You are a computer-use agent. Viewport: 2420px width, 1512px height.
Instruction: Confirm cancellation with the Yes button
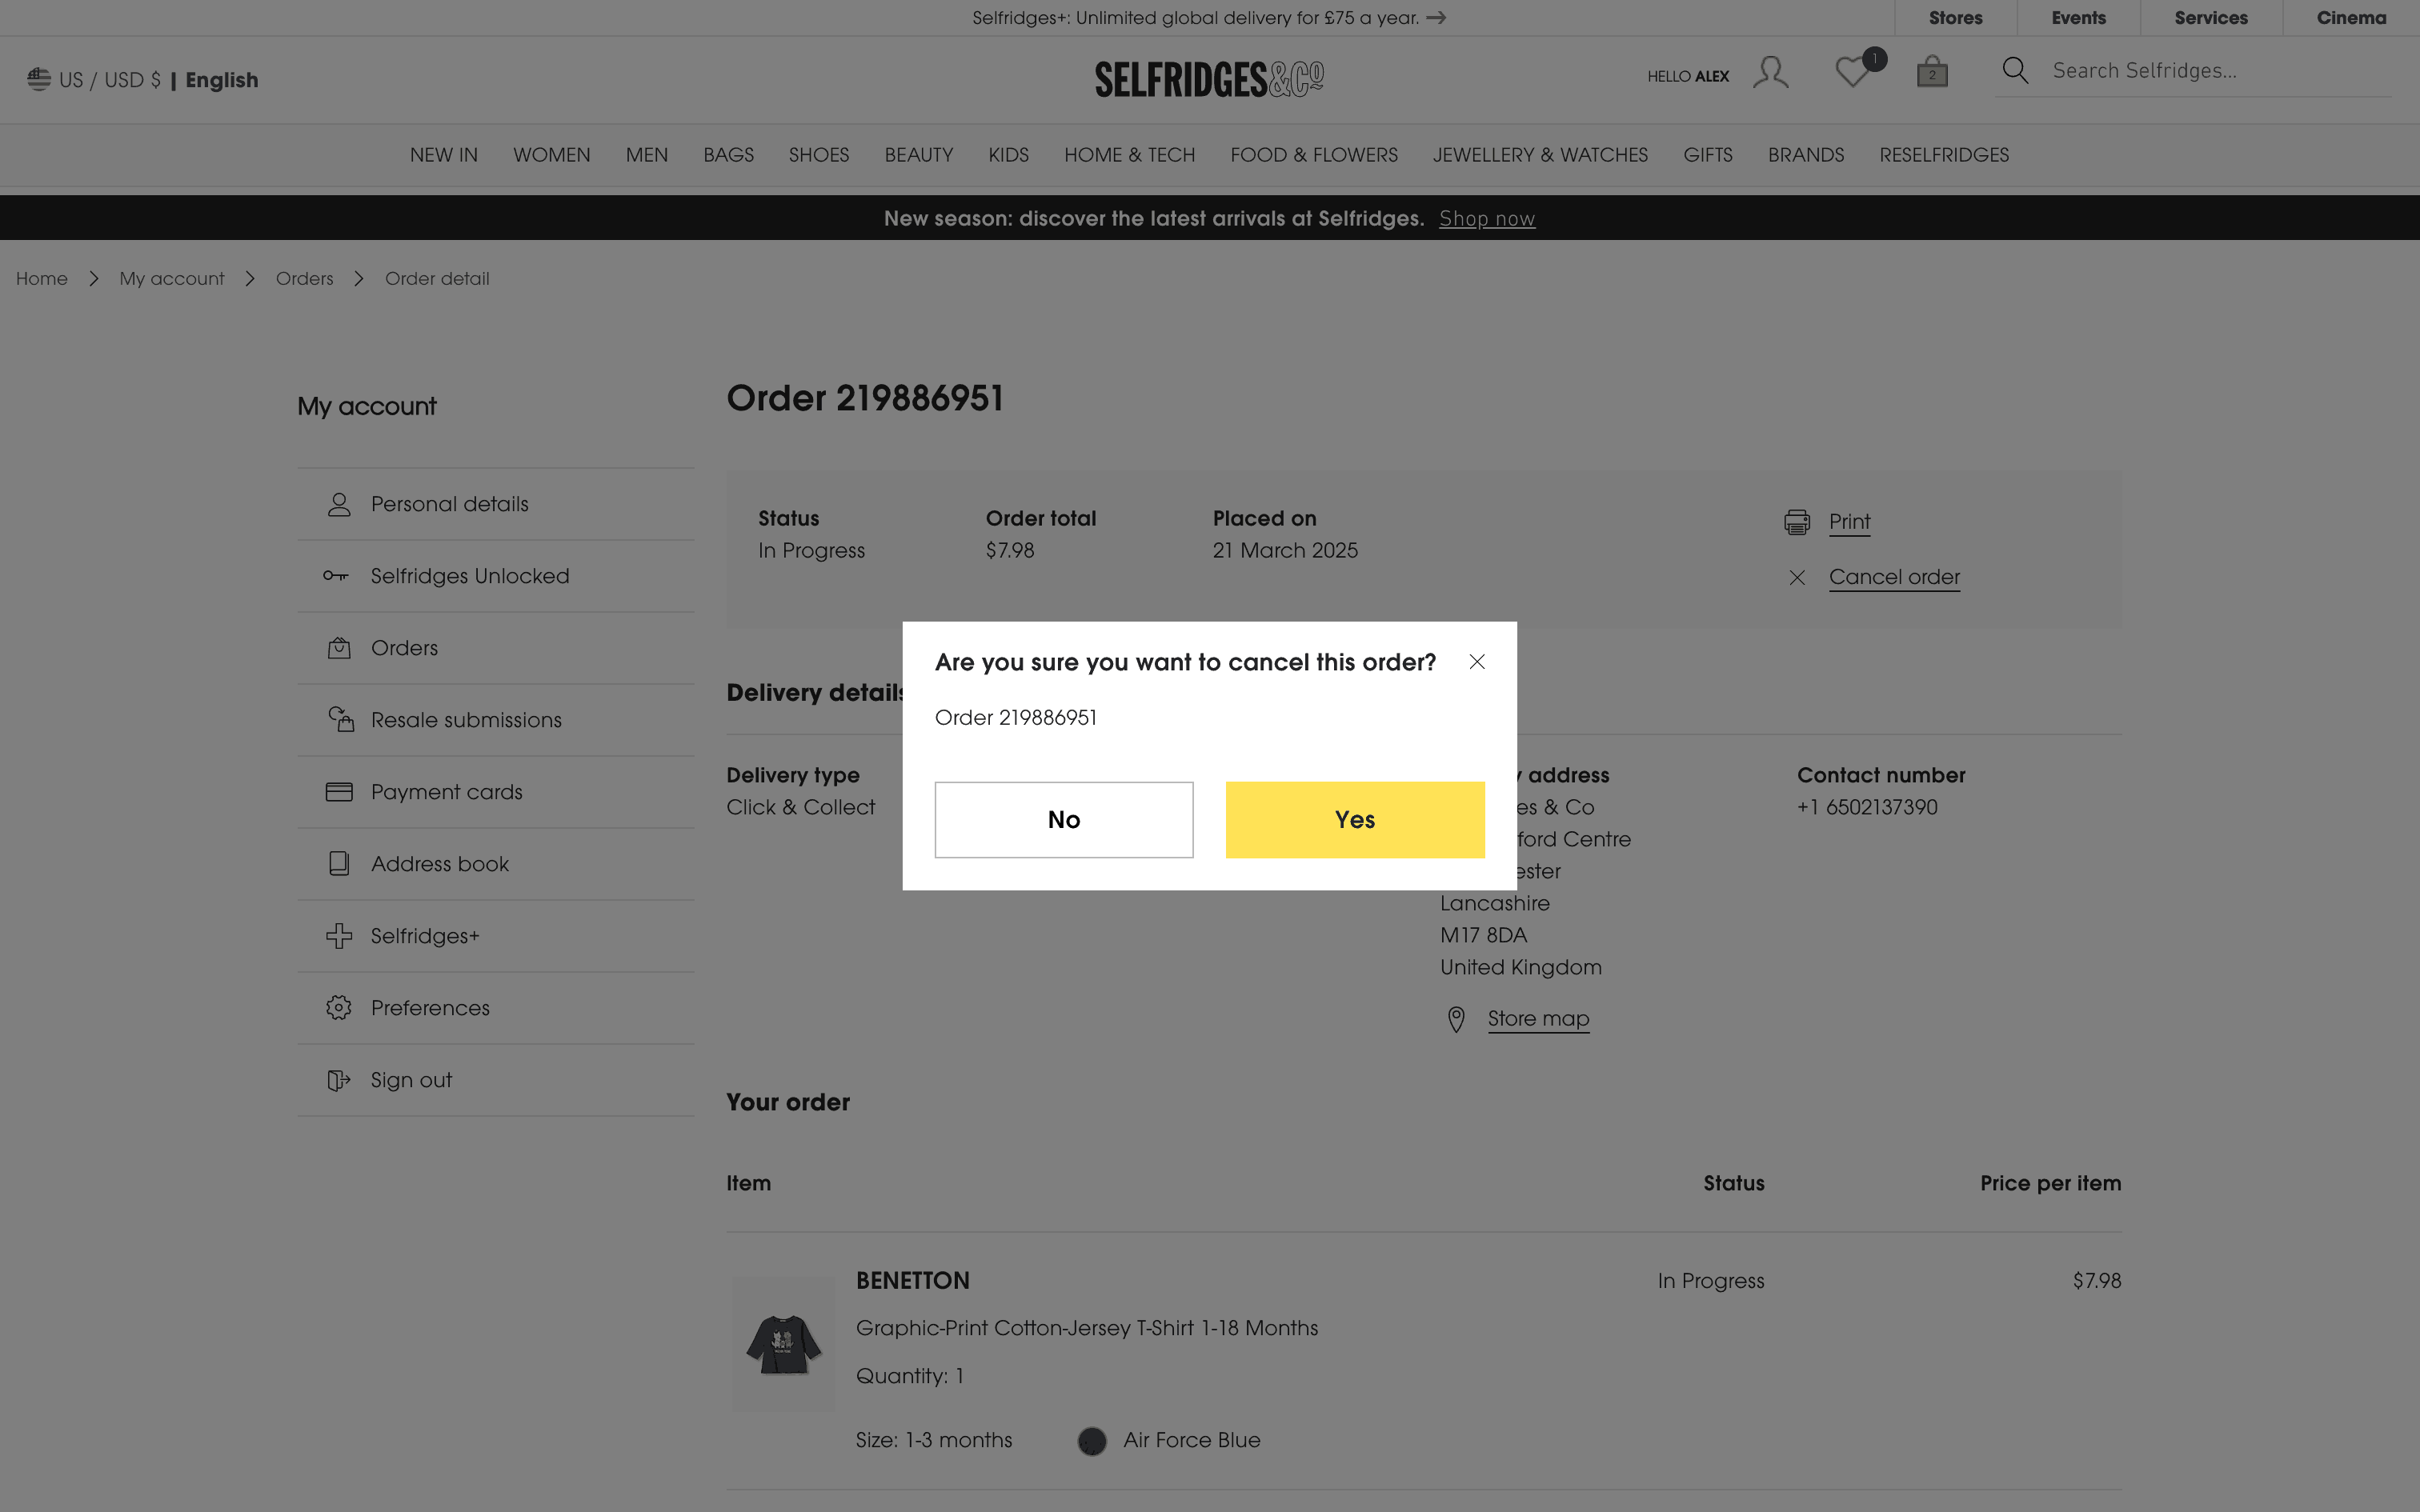point(1354,819)
